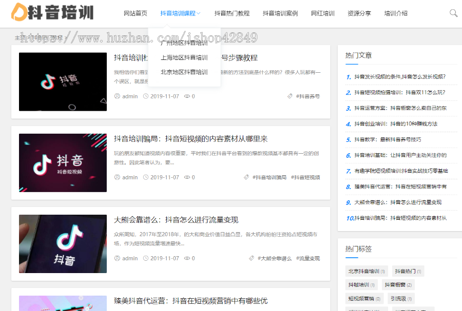
Task: Open the 培训介绍 menu item
Action: click(x=396, y=13)
